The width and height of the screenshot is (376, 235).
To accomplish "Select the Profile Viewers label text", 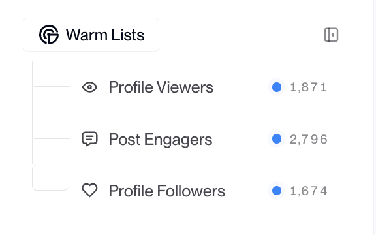I will tap(161, 87).
